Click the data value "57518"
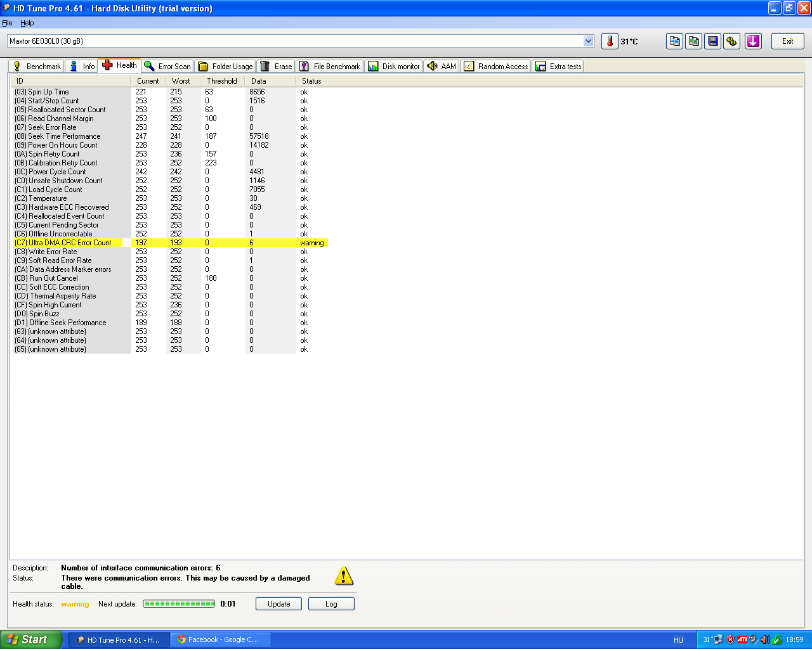The image size is (812, 649). point(259,136)
